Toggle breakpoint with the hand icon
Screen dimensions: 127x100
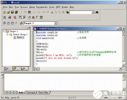(29, 18)
